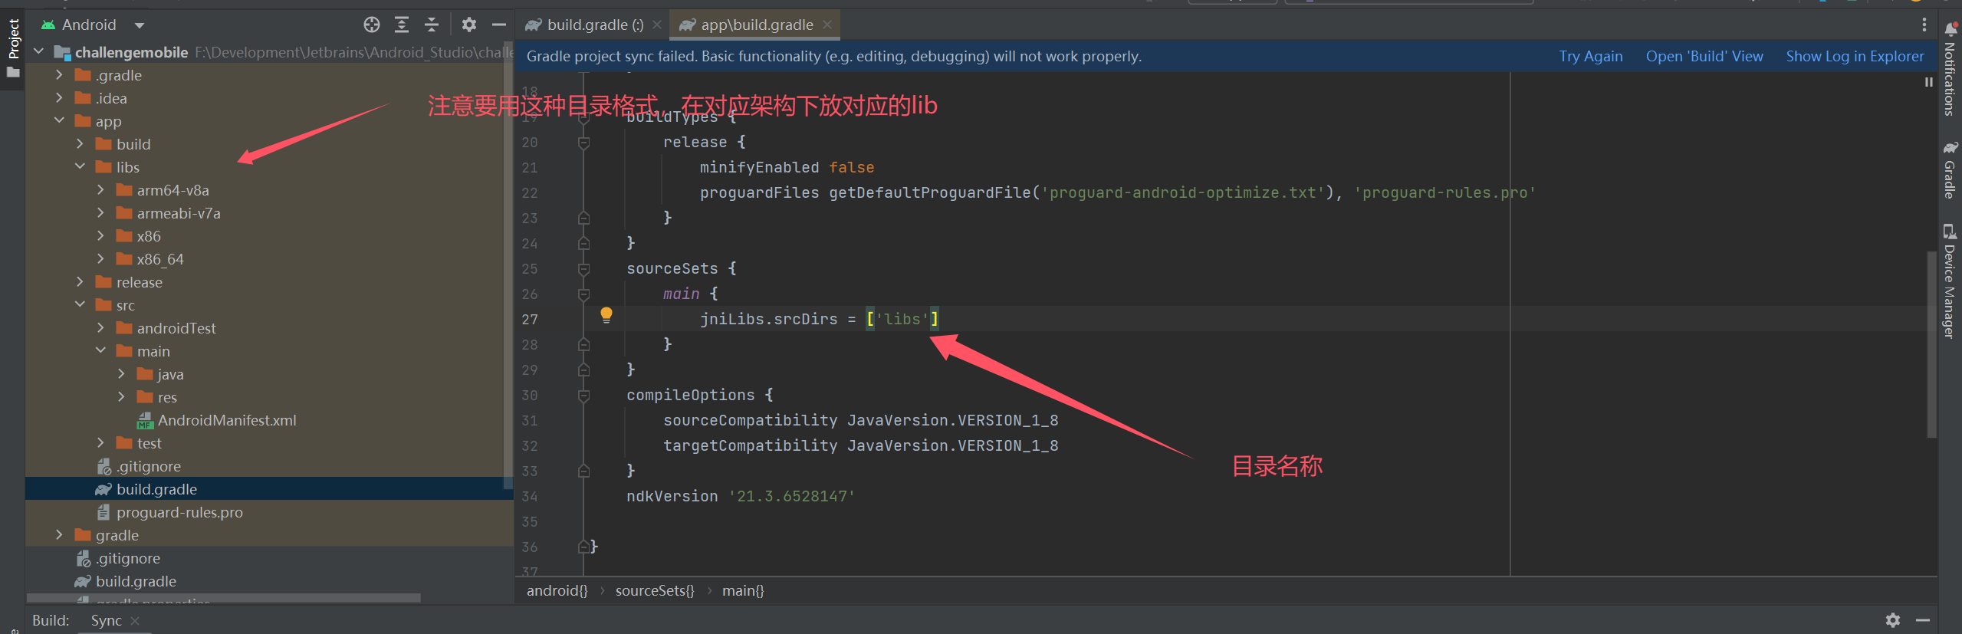Expand the release folder
The width and height of the screenshot is (1962, 634).
click(x=80, y=282)
